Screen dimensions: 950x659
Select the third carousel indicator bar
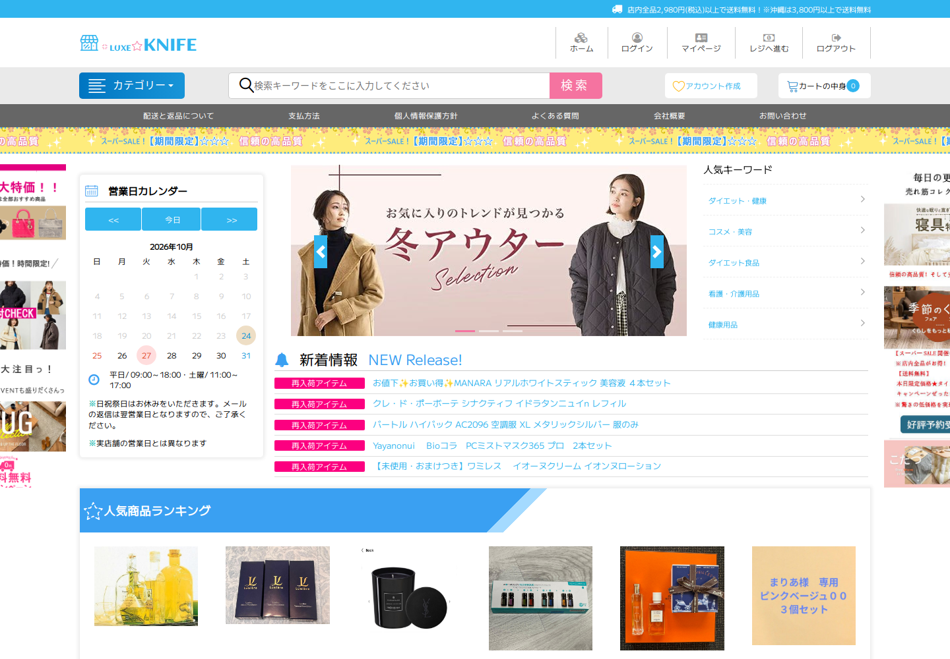pos(513,331)
